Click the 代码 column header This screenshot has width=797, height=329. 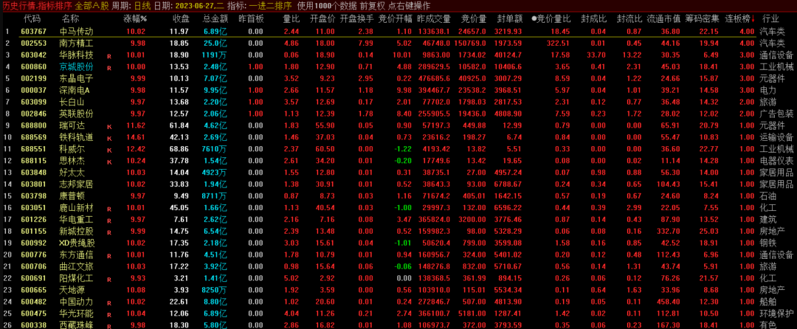click(x=32, y=19)
